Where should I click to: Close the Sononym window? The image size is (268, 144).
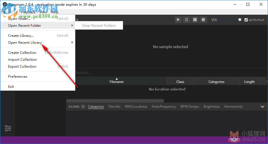click(x=261, y=4)
